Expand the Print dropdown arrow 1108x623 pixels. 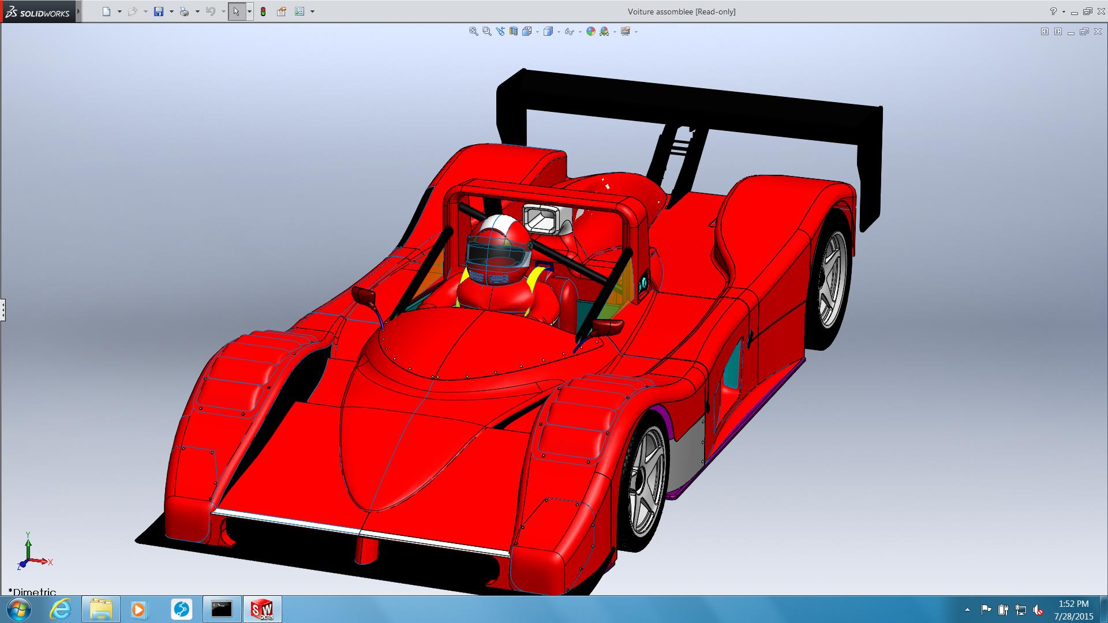coord(197,12)
